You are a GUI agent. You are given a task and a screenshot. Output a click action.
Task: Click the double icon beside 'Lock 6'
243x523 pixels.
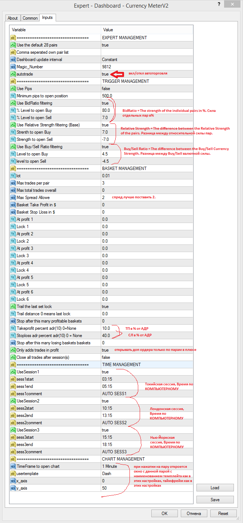tap(13, 299)
